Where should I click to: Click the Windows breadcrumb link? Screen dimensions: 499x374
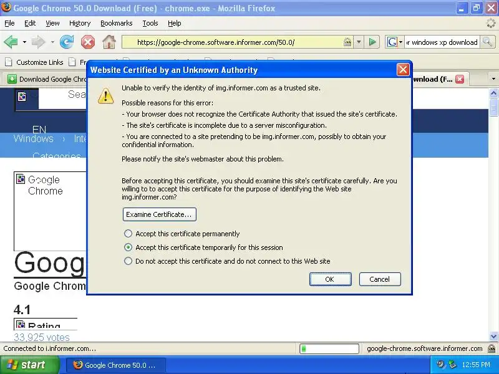pos(34,138)
